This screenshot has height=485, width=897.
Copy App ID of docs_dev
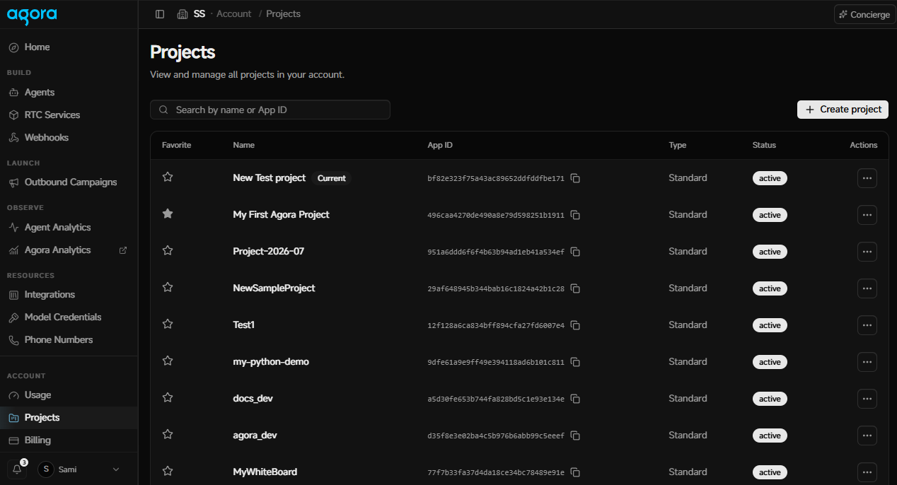coord(576,399)
